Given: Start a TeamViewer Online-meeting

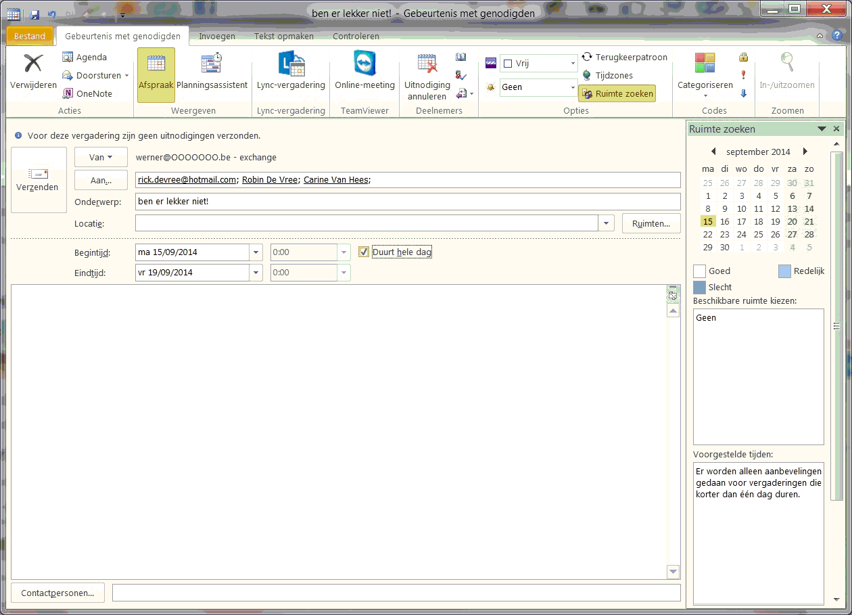Looking at the screenshot, I should 364,64.
